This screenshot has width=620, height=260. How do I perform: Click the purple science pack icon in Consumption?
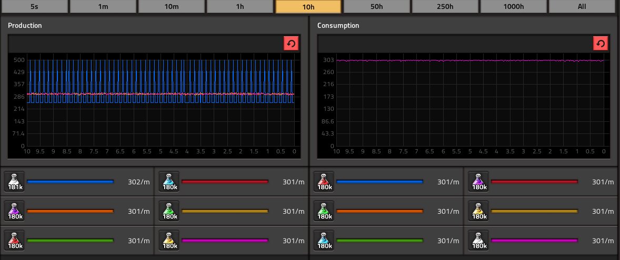[479, 182]
